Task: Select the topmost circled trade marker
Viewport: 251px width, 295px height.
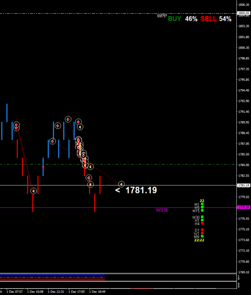Action: pos(68,119)
